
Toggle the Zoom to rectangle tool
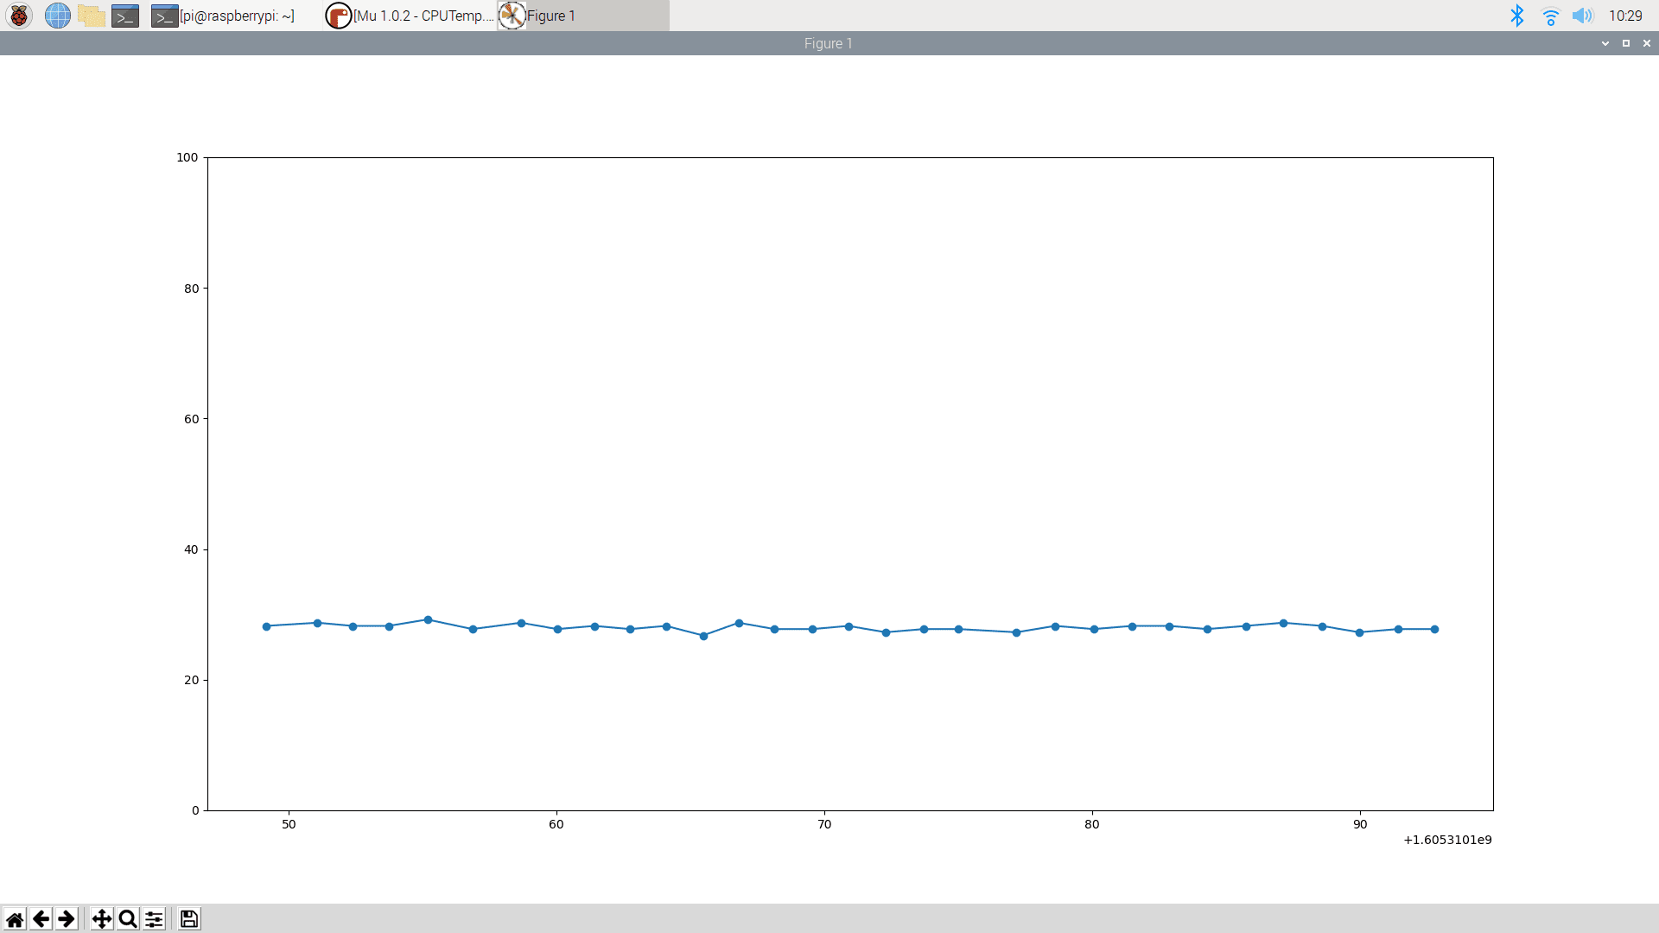[x=128, y=918]
